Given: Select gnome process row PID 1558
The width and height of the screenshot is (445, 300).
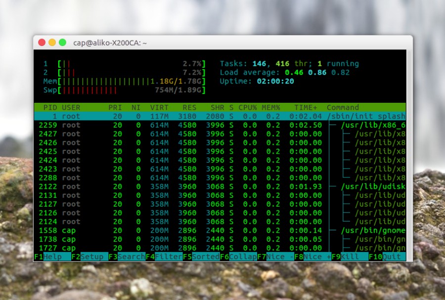Looking at the screenshot, I should click(220, 230).
